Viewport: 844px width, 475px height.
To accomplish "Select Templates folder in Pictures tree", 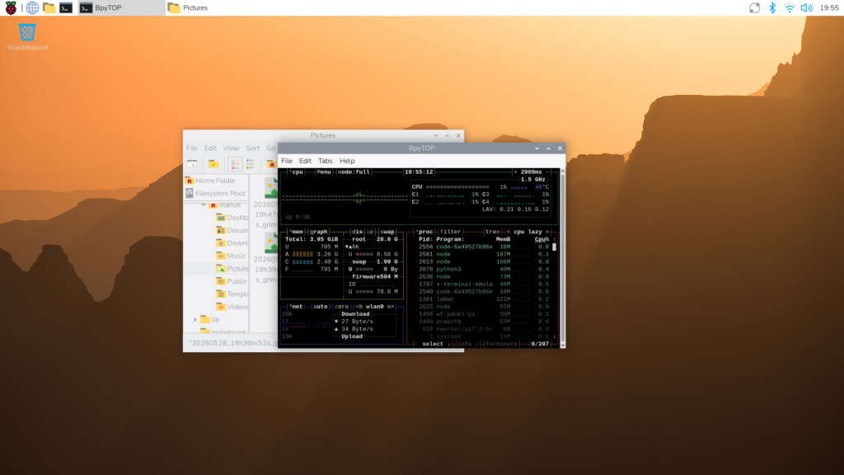I will (x=232, y=294).
